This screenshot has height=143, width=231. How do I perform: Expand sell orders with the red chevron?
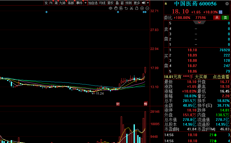pos(199,22)
